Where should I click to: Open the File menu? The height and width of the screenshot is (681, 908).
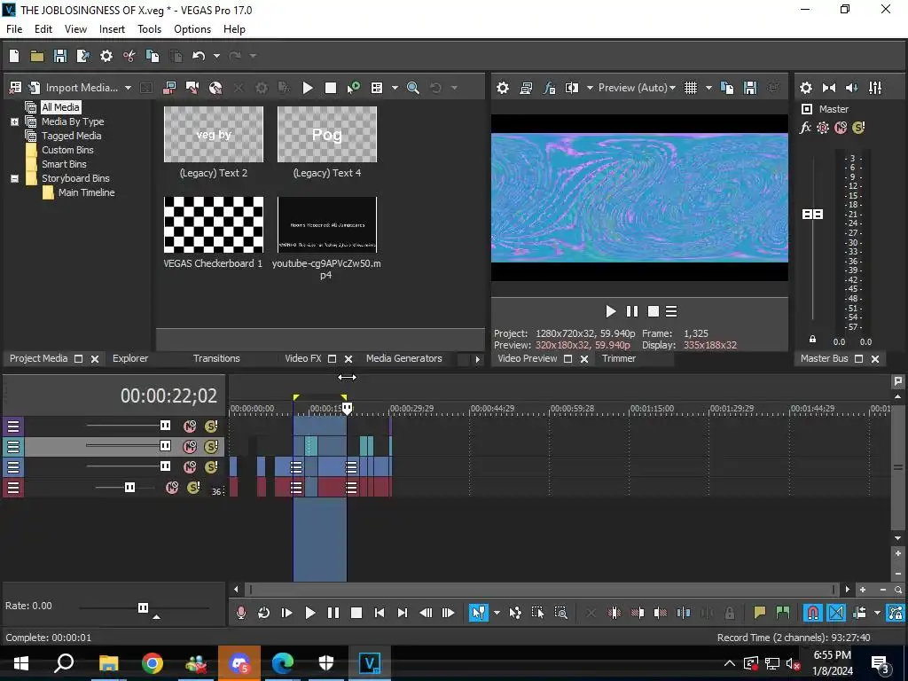pyautogui.click(x=14, y=29)
